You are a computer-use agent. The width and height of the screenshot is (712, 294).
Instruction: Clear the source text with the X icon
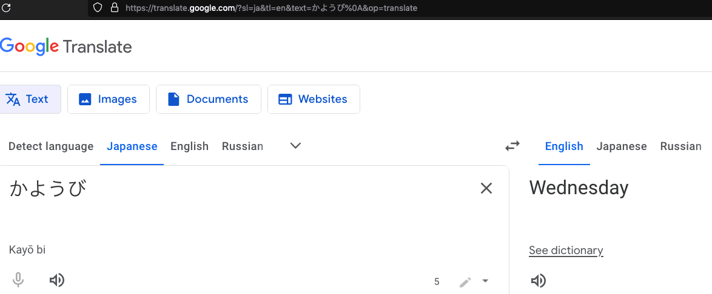click(x=486, y=188)
